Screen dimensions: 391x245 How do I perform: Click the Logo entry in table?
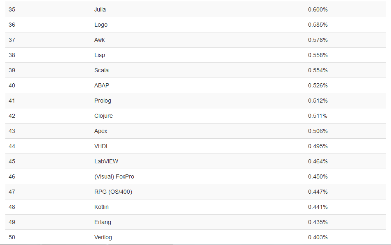[101, 25]
